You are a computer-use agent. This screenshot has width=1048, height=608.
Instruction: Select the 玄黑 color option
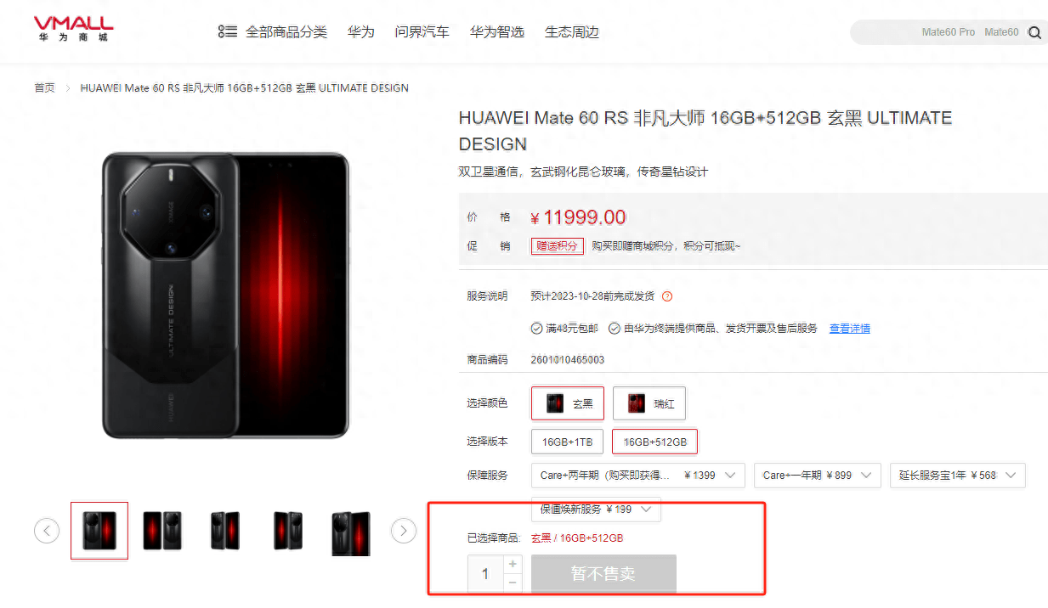(x=568, y=403)
